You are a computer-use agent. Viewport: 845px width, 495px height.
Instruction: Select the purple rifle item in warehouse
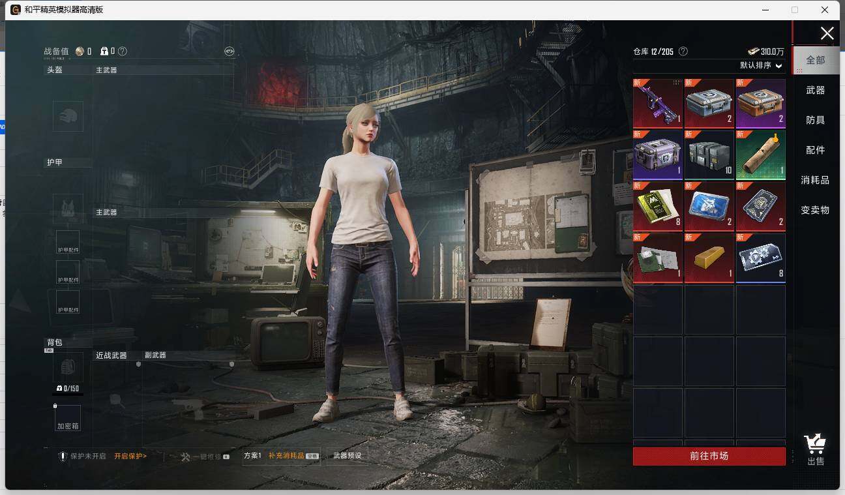coord(658,104)
